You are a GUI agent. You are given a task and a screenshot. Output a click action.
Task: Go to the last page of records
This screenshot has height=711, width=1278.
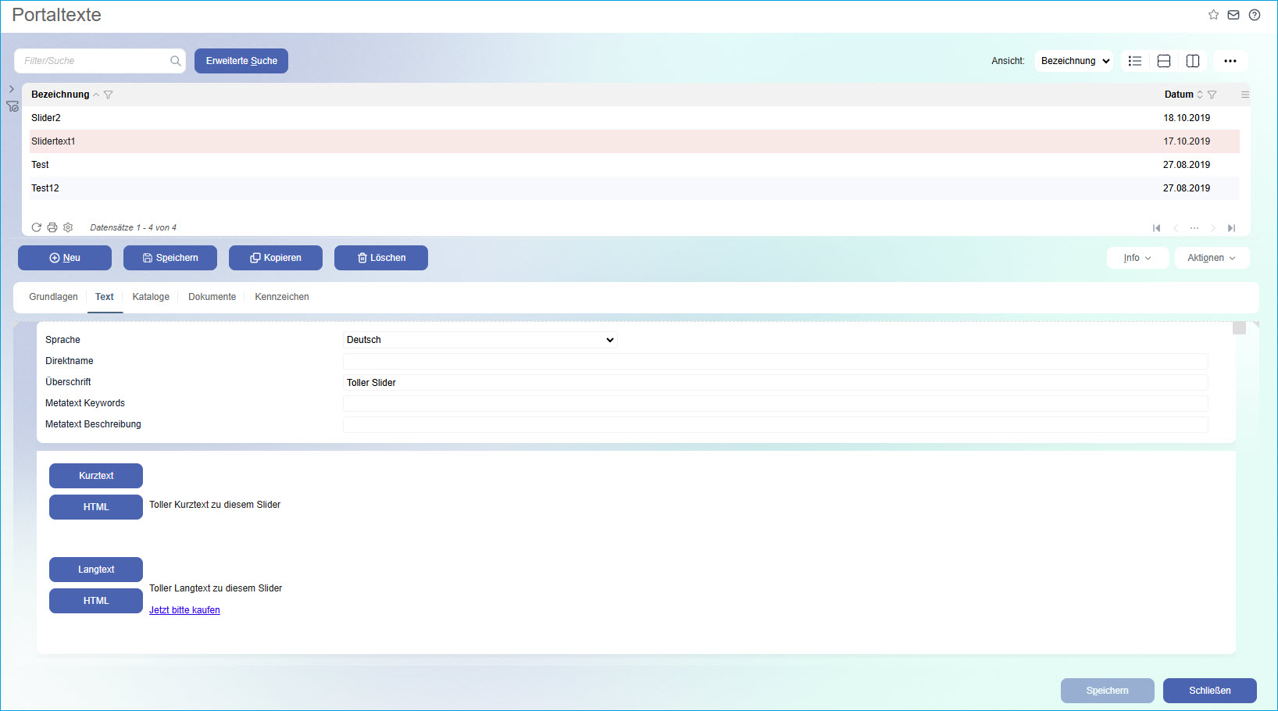point(1232,228)
